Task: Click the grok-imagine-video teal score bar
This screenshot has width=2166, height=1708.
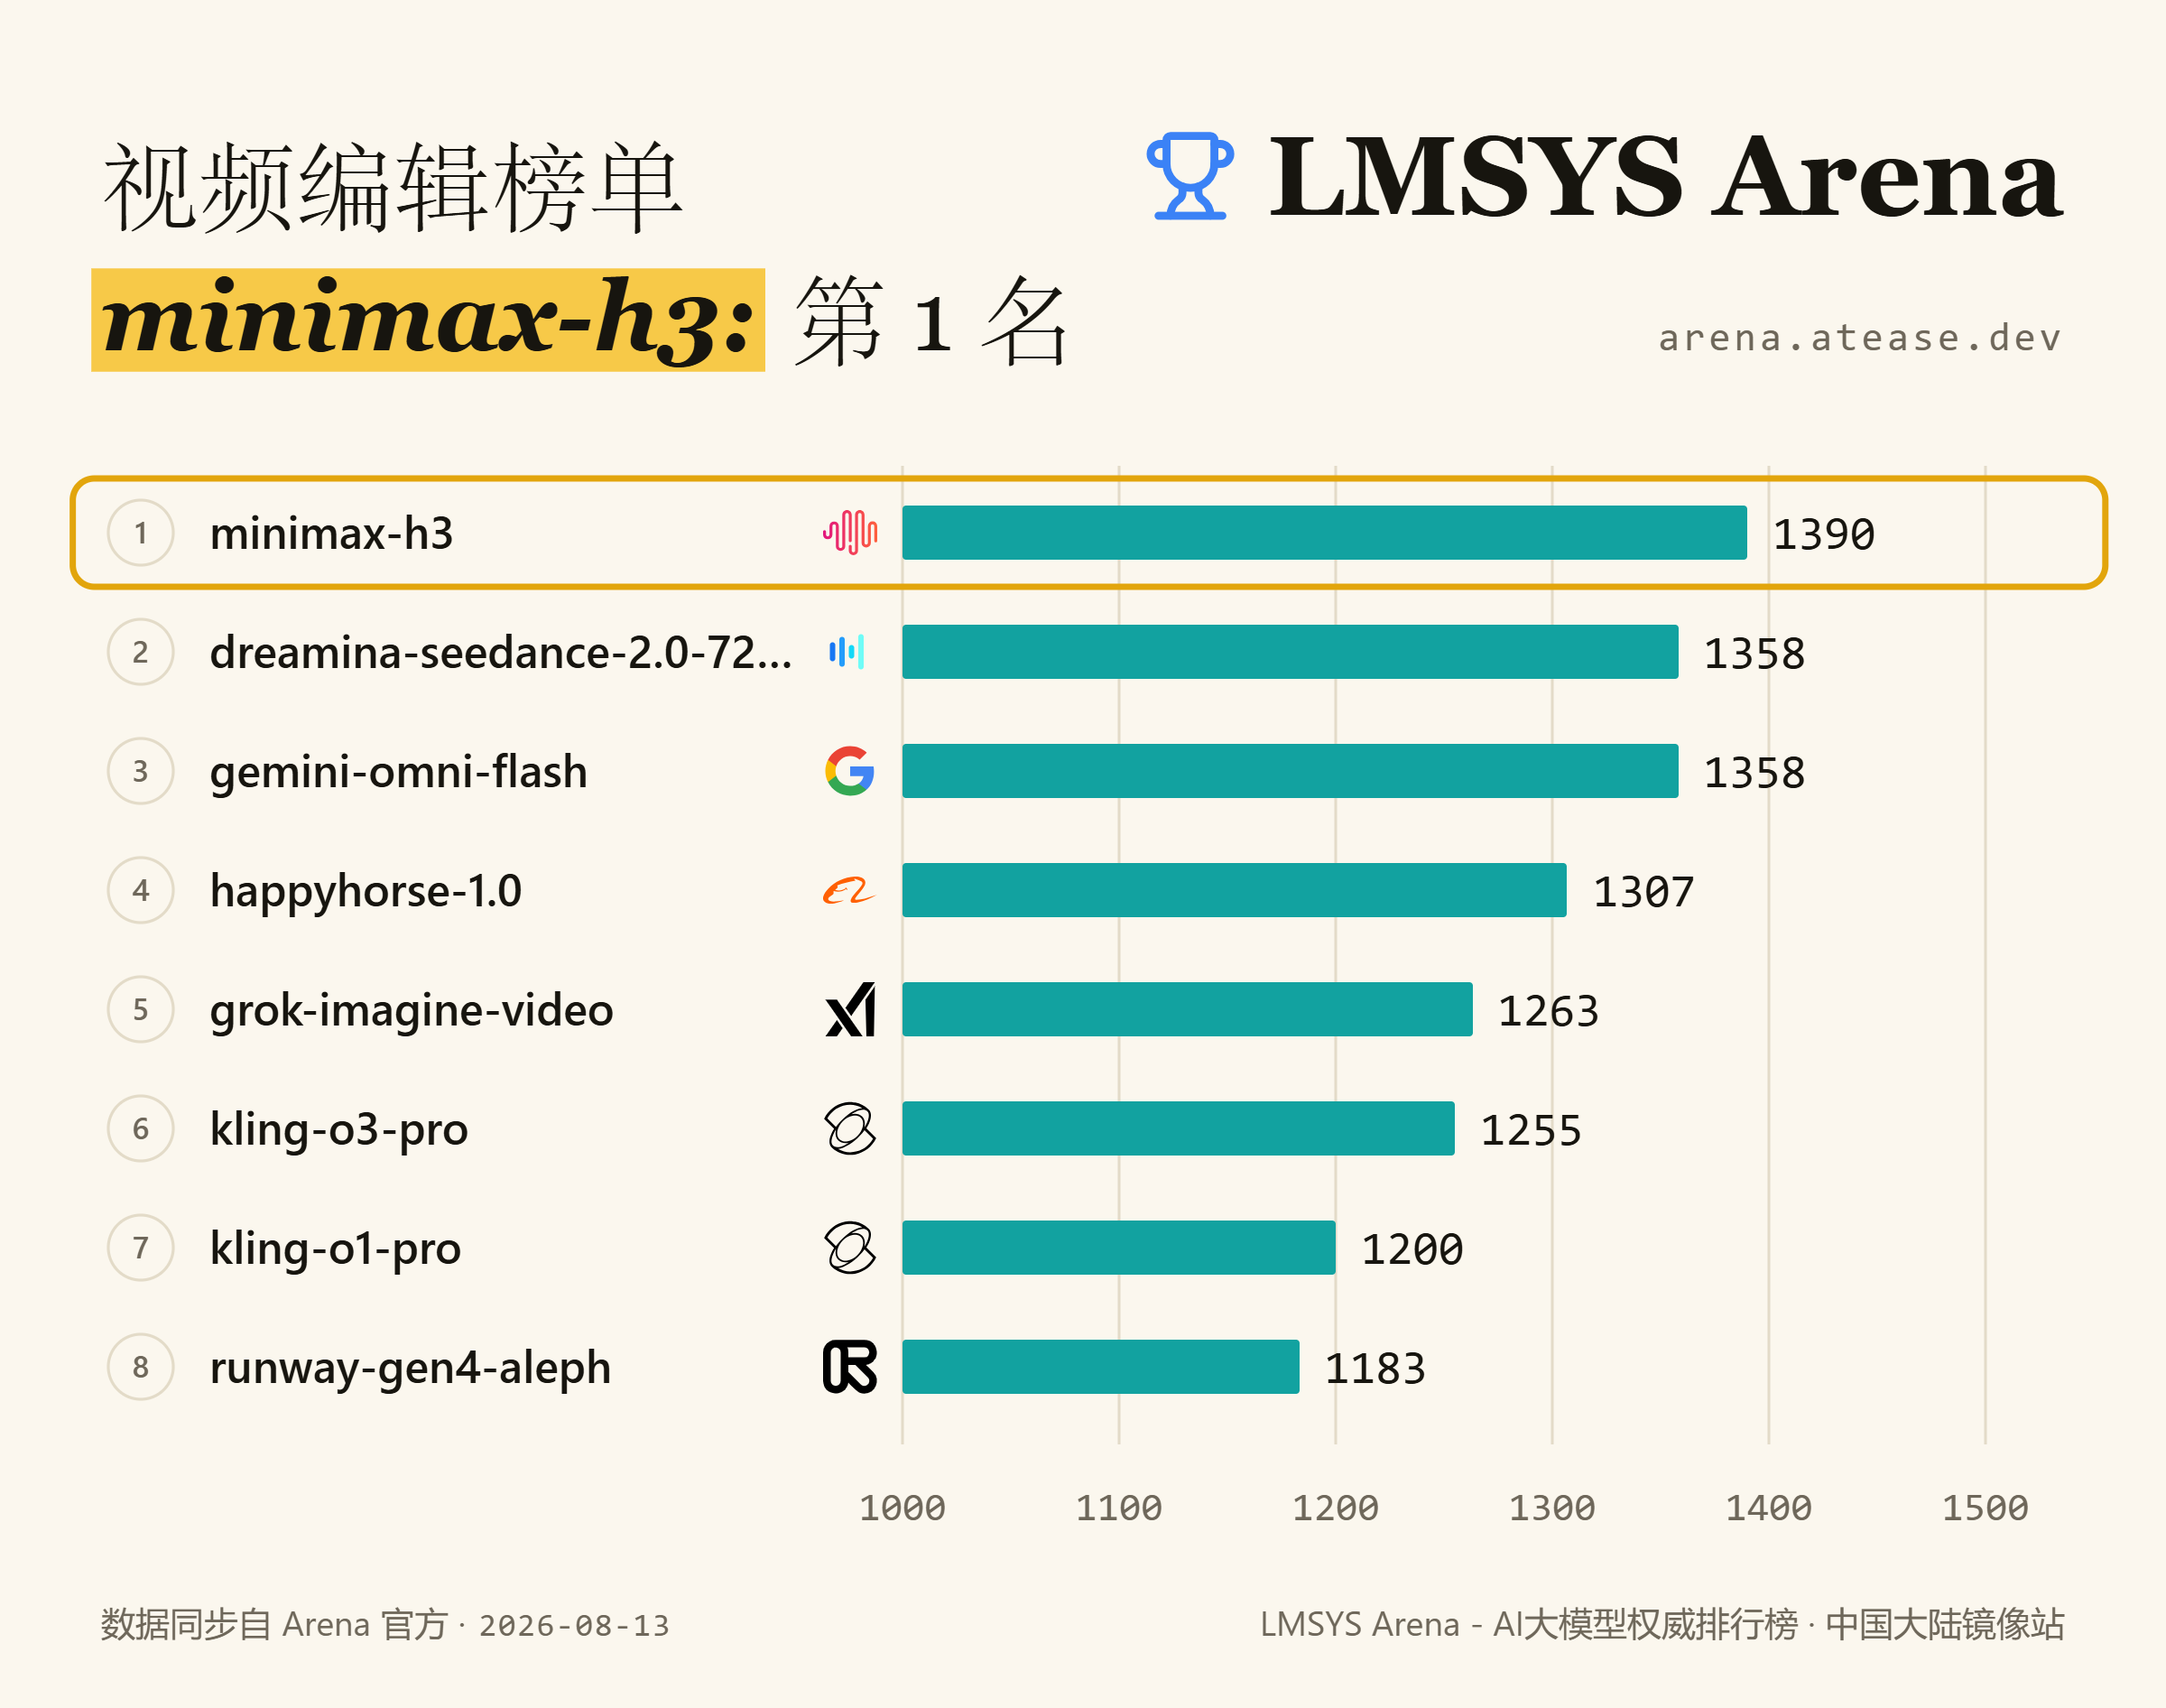Action: (x=1188, y=1009)
